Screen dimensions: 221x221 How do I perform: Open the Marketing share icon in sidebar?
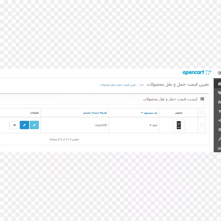219,120
